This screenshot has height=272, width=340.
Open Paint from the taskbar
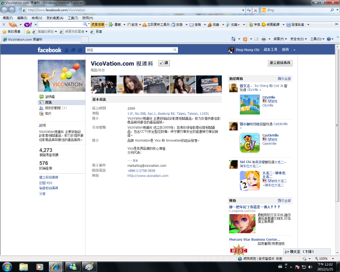click(x=89, y=267)
